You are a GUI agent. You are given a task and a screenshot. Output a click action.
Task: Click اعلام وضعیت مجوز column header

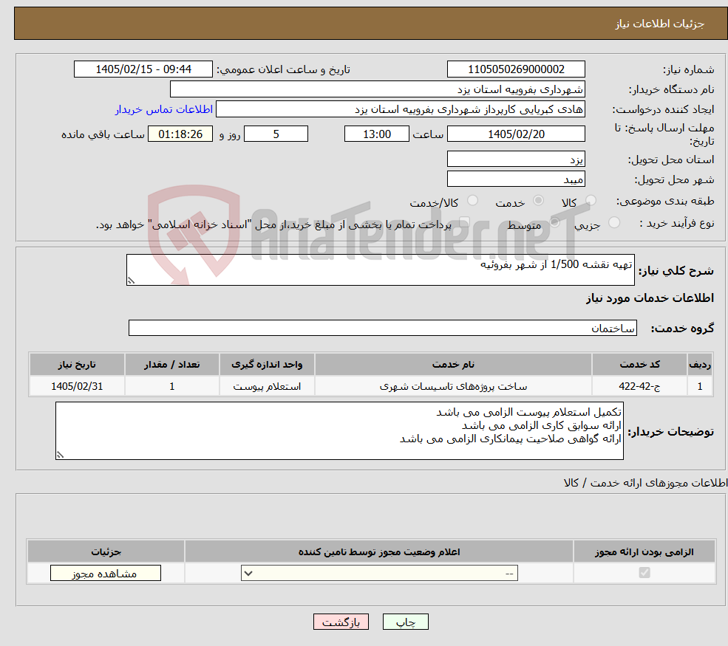pos(379,551)
